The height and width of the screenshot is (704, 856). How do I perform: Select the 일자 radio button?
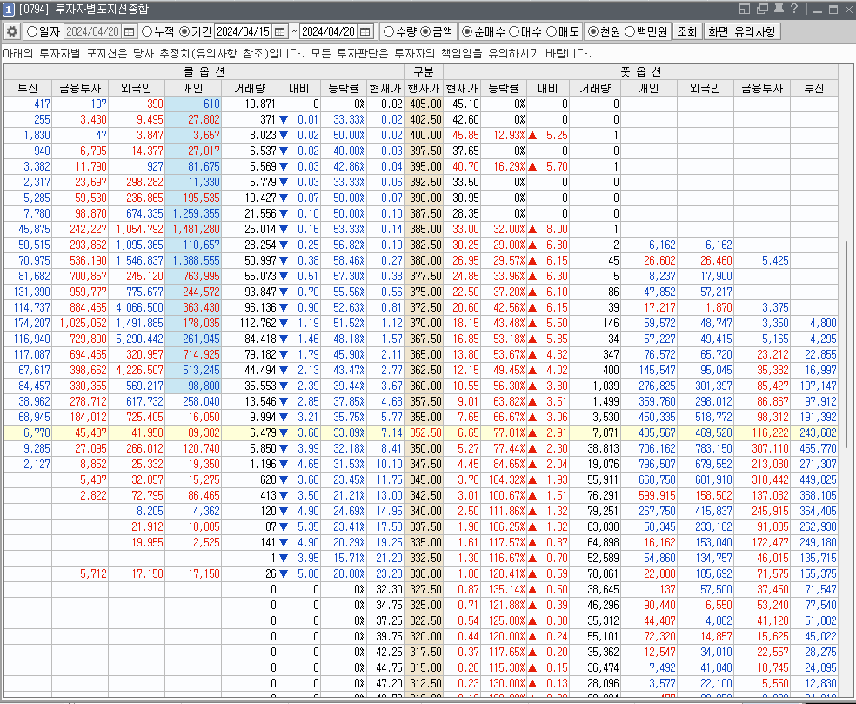[x=32, y=31]
